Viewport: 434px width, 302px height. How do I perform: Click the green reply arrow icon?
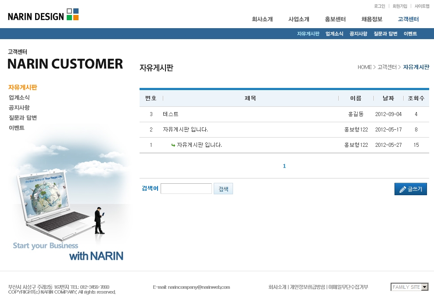173,145
